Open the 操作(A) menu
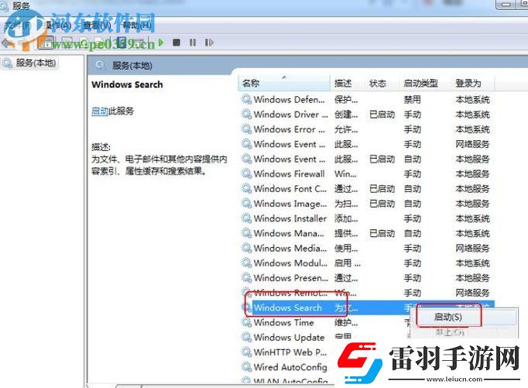 click(58, 25)
